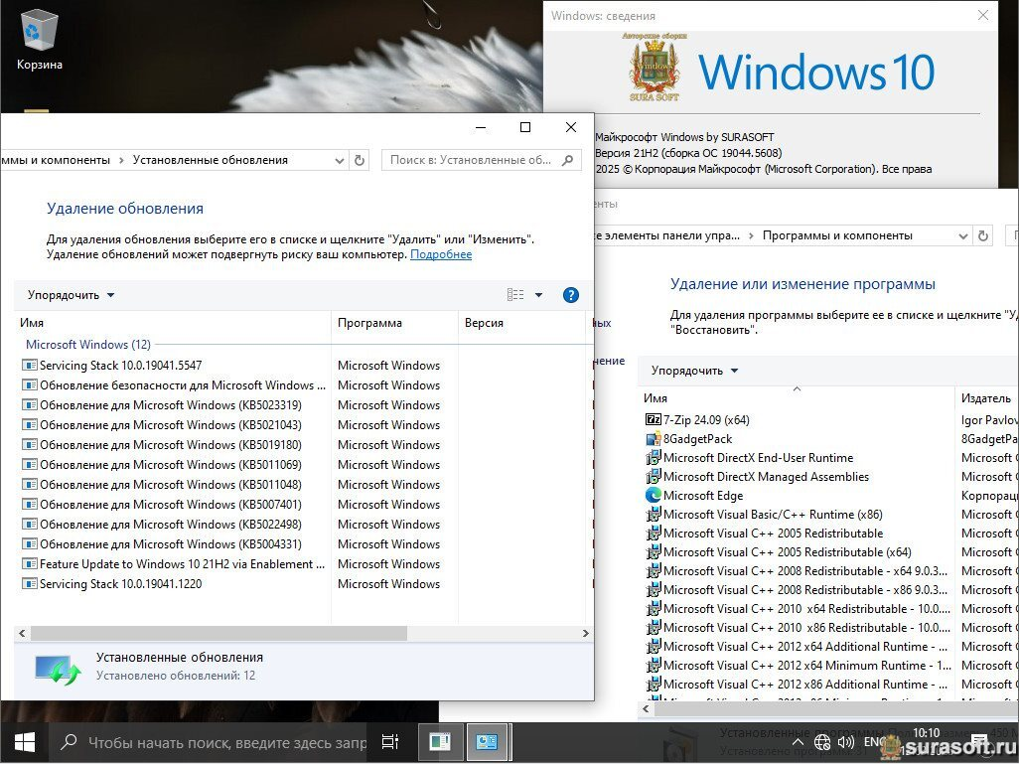Viewport: 1019px width, 764px height.
Task: Sort by the Имя column in the updates list
Action: coord(172,323)
